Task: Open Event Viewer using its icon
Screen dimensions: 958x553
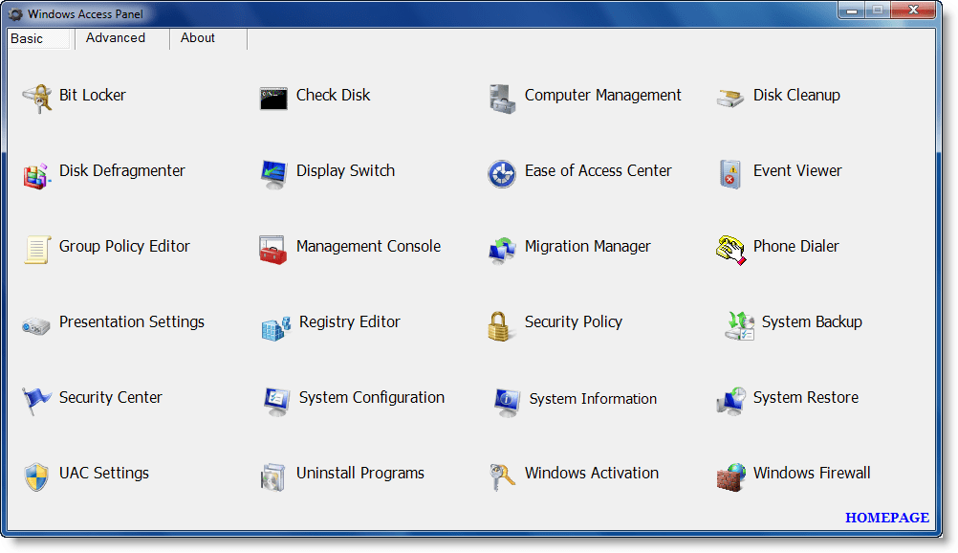Action: pyautogui.click(x=730, y=173)
